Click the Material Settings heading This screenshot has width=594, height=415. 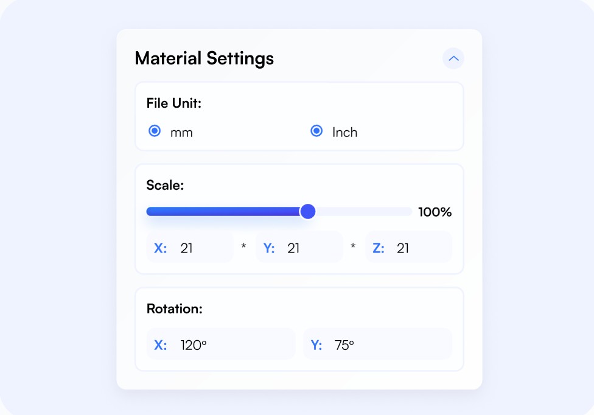point(204,58)
